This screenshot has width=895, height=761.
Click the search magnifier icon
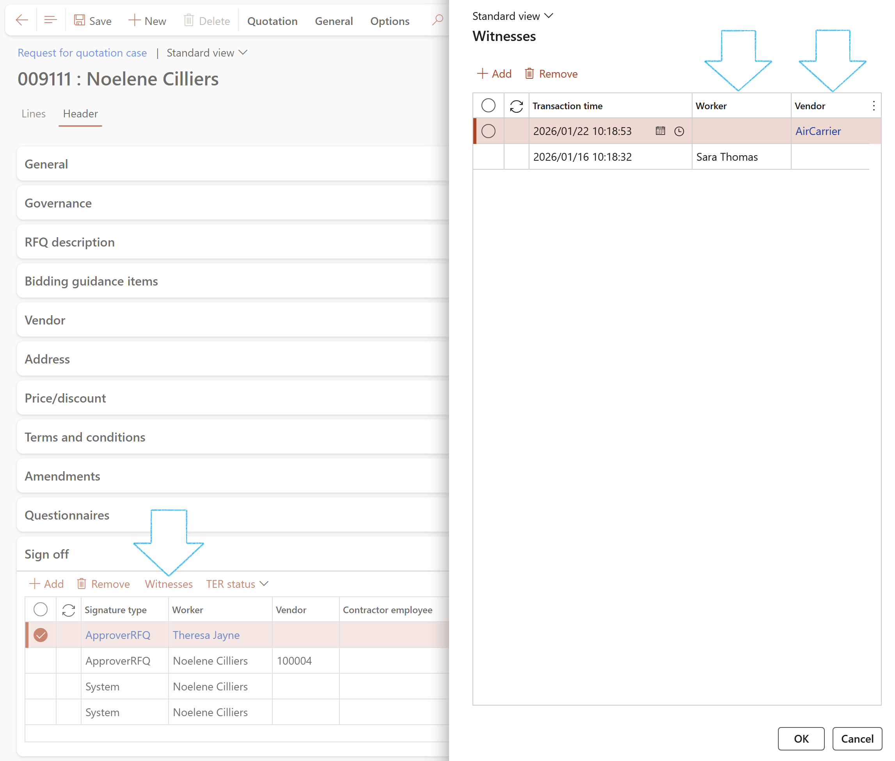pos(437,20)
